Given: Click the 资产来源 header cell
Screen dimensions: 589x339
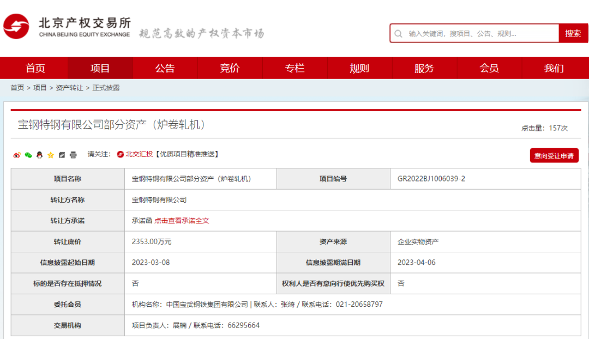Looking at the screenshot, I should 333,242.
